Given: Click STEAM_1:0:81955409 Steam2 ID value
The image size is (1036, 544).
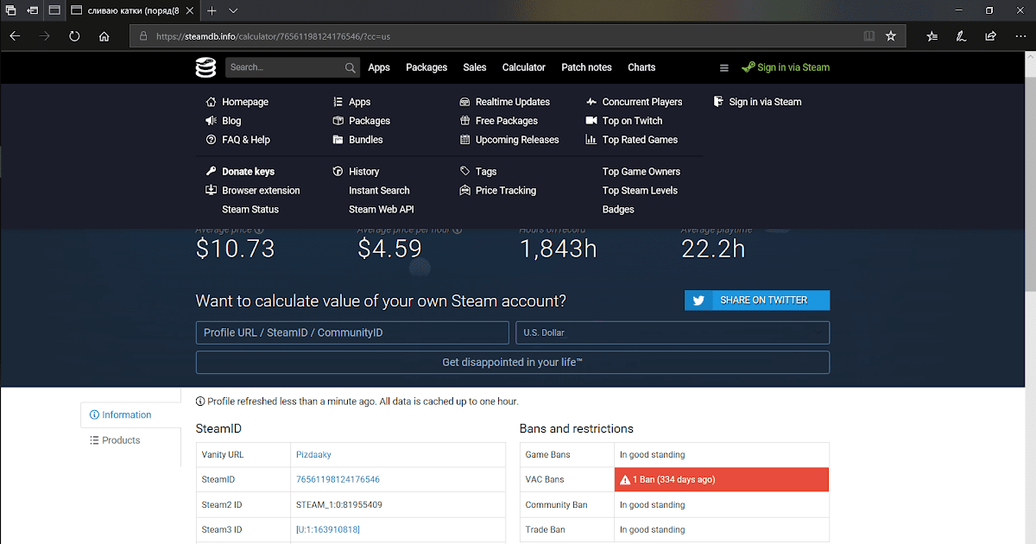Looking at the screenshot, I should pos(339,504).
